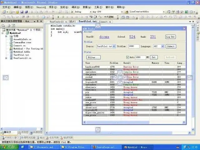Viewport: 200px width, 150px height.
Task: Click the Add New Item toolbar icon
Action: point(11,12)
